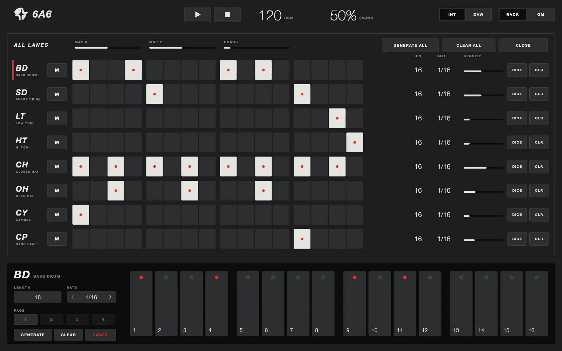
Task: Click the Generate All button
Action: pos(410,45)
